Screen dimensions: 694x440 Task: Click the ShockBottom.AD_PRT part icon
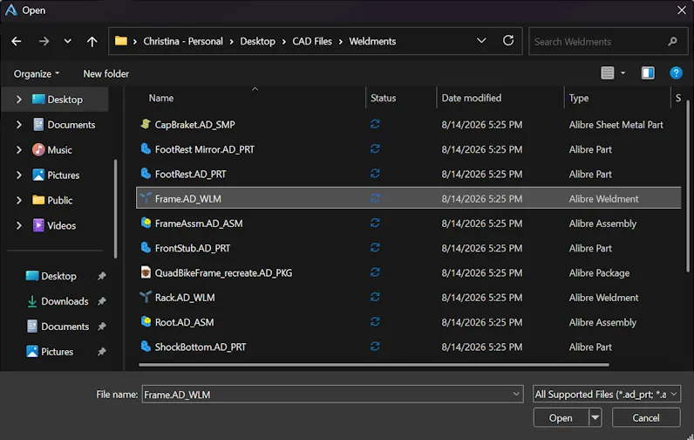tap(146, 347)
